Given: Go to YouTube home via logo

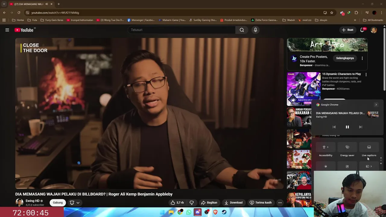Looking at the screenshot, I should (24, 30).
